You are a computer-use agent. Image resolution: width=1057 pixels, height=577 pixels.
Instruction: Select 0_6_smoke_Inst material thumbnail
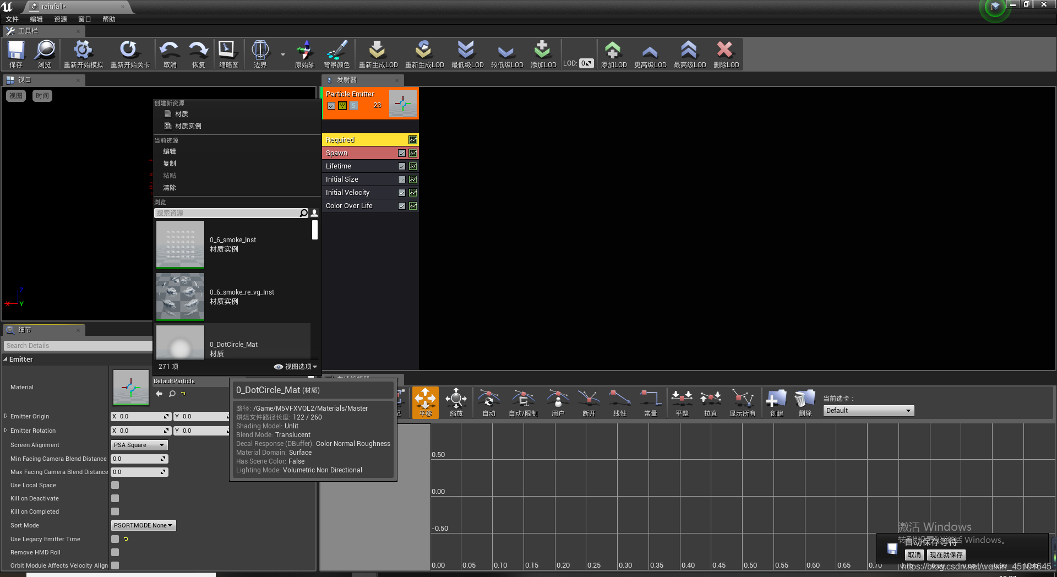point(180,244)
